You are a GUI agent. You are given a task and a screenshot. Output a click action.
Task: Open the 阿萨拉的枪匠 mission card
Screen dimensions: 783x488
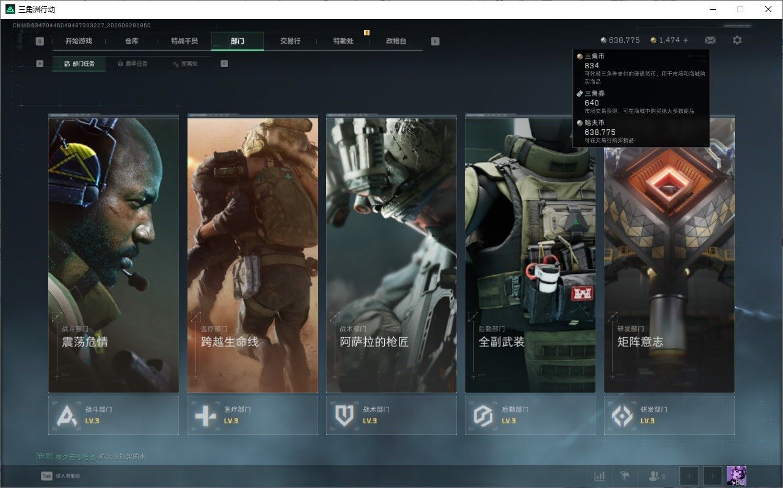coord(391,255)
